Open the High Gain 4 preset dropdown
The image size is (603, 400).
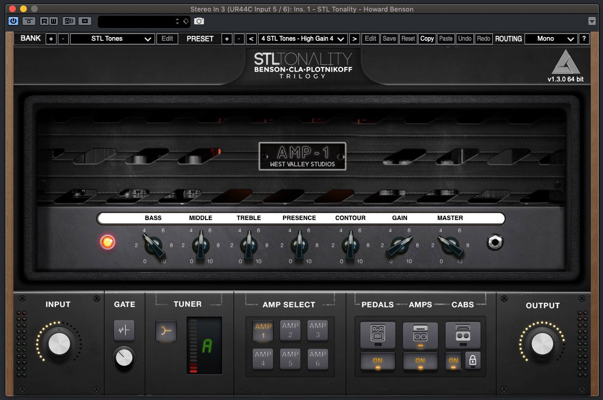pyautogui.click(x=303, y=39)
